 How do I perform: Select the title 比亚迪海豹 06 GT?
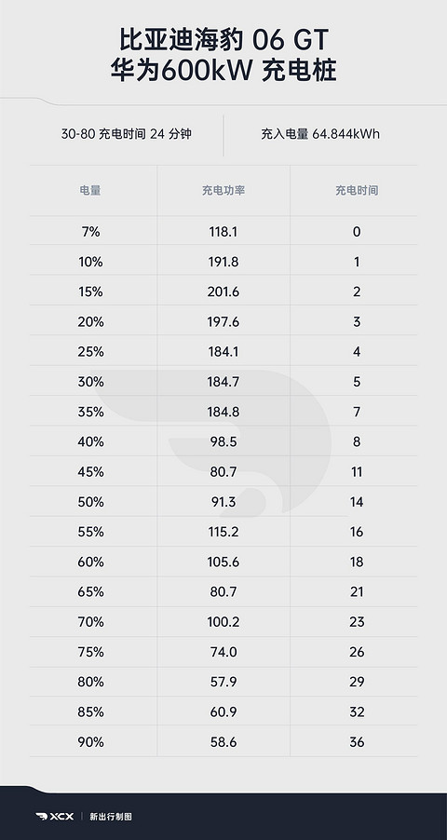(223, 41)
